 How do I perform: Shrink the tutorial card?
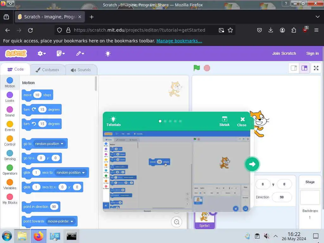(224, 121)
